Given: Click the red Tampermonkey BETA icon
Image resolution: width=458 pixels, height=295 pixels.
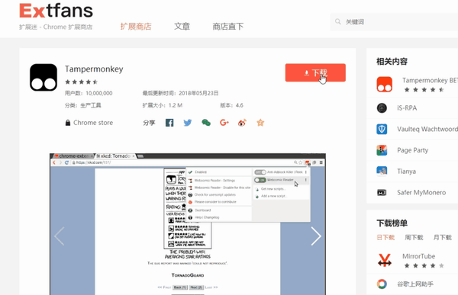Looking at the screenshot, I should pos(385,85).
